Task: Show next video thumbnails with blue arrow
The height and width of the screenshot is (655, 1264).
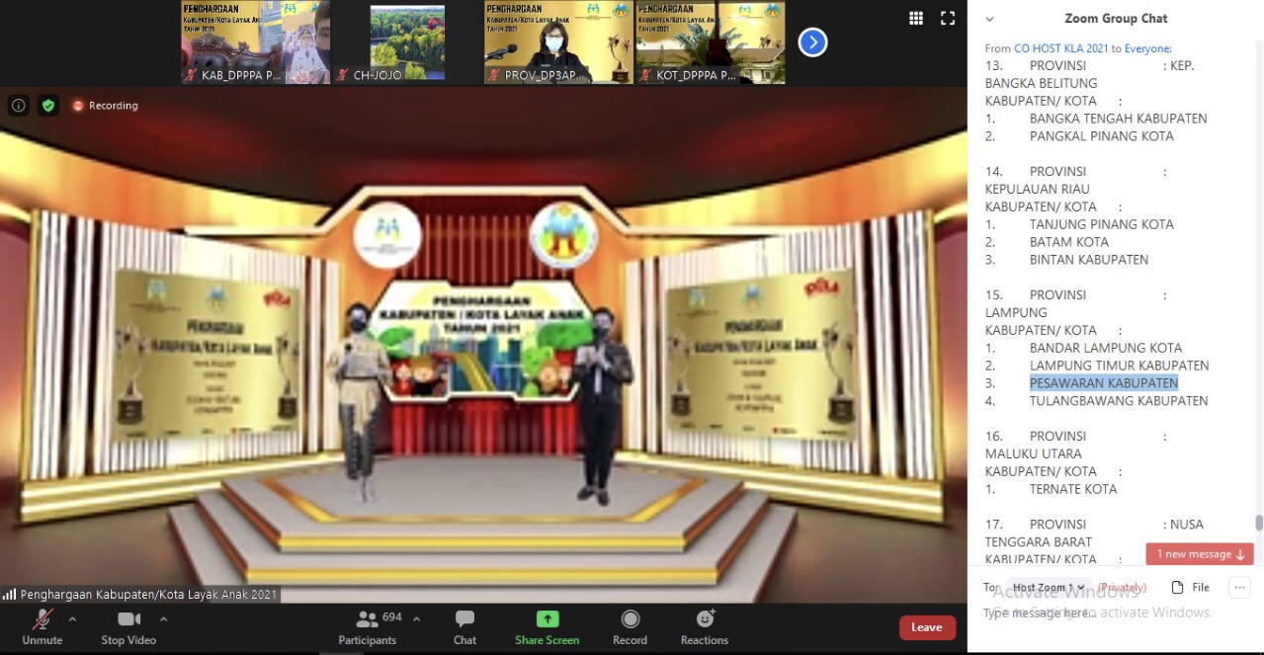Action: click(x=812, y=42)
